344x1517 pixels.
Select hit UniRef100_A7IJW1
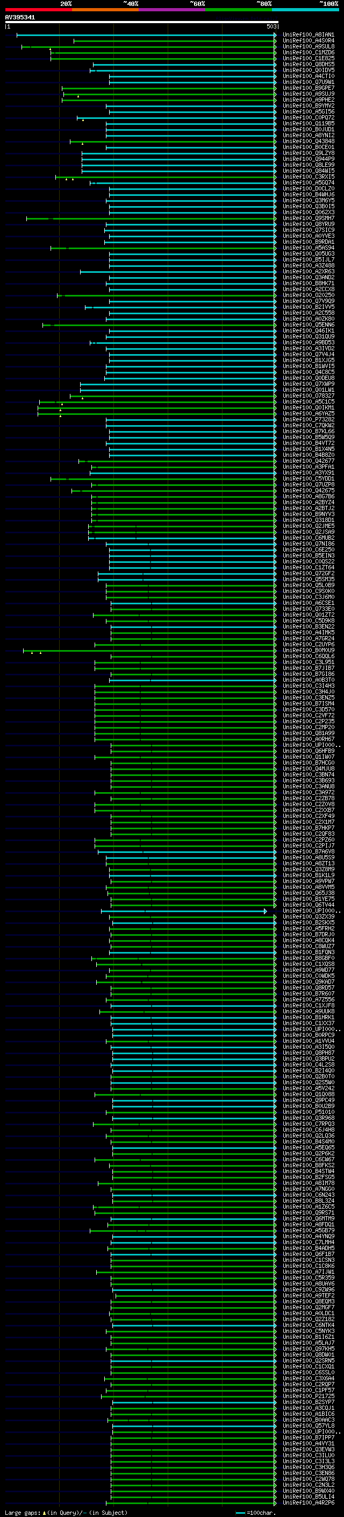(308, 1272)
